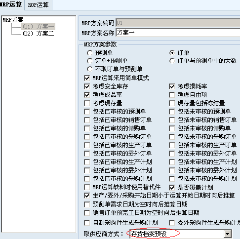Toggle 生产/委外/采购开始日期小于运算开始日期时向后推算 checkbox
The height and width of the screenshot is (239, 240).
click(x=87, y=196)
